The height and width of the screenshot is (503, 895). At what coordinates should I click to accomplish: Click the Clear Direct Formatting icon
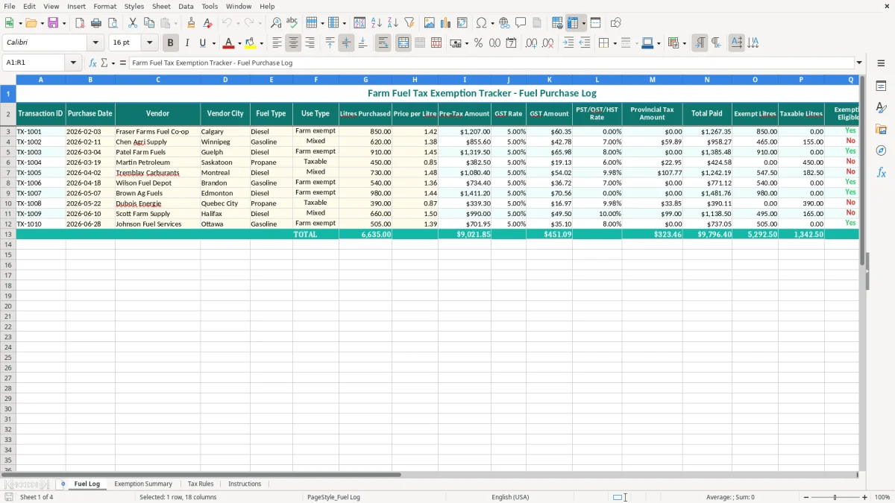(207, 23)
